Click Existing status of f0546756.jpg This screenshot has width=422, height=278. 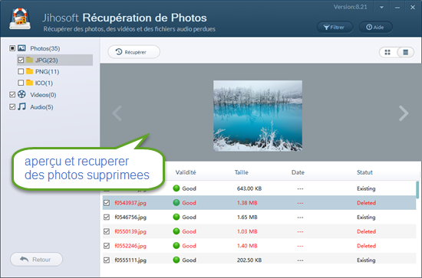click(x=366, y=217)
